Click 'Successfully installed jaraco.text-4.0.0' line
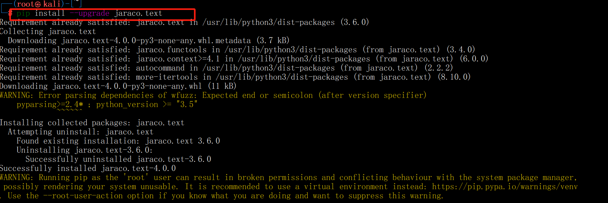This screenshot has height=203, width=608. [x=88, y=168]
